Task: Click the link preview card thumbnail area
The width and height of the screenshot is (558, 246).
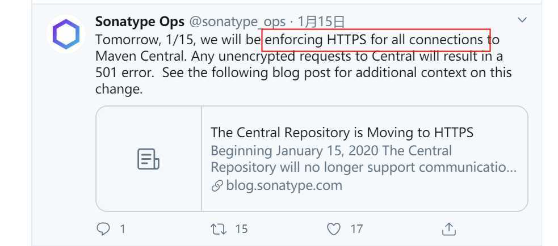Action: click(149, 159)
